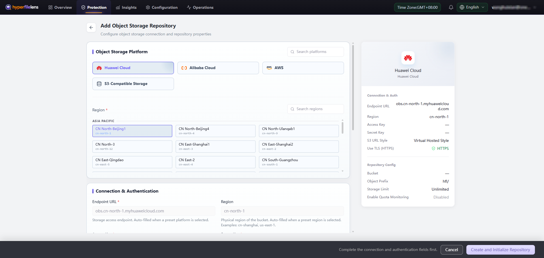Click the globe icon beside English
The width and height of the screenshot is (544, 258).
point(462,7)
